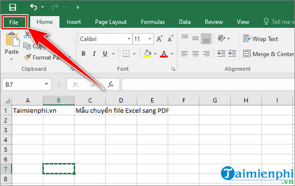Switch to the Insert tab

click(74, 22)
